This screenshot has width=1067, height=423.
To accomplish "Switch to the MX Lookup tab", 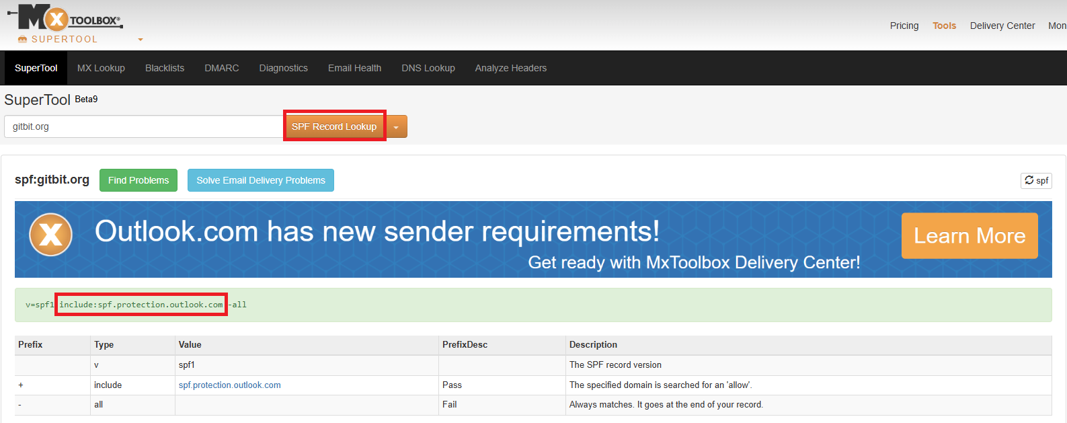I will (x=101, y=68).
